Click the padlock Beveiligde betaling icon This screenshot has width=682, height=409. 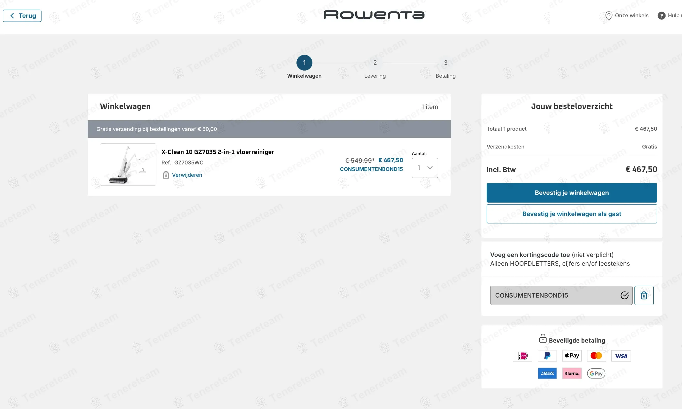pos(543,338)
